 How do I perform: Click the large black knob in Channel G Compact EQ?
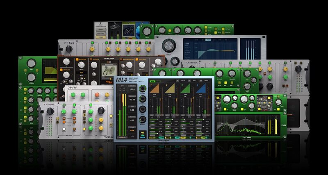coord(101,110)
